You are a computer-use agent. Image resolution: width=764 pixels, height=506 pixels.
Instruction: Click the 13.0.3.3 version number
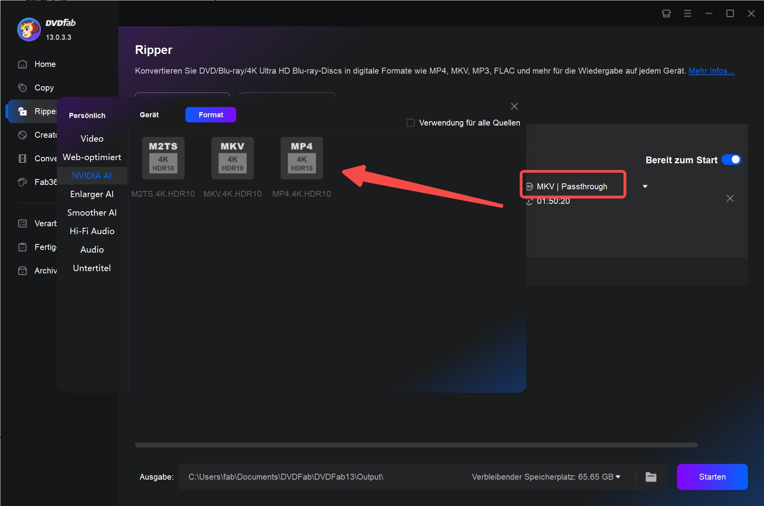click(58, 37)
